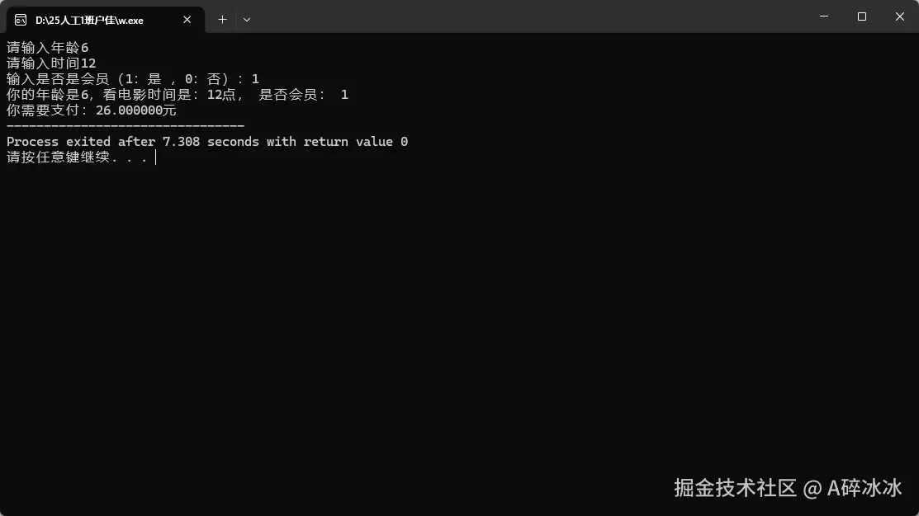Click the summary line starting 你的年龄是6
This screenshot has width=919, height=516.
(177, 95)
